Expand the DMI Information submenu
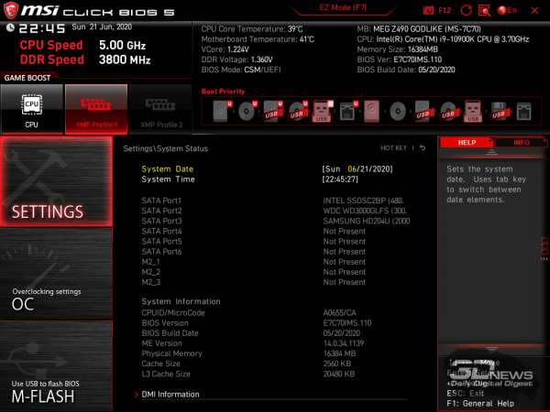 [170, 395]
